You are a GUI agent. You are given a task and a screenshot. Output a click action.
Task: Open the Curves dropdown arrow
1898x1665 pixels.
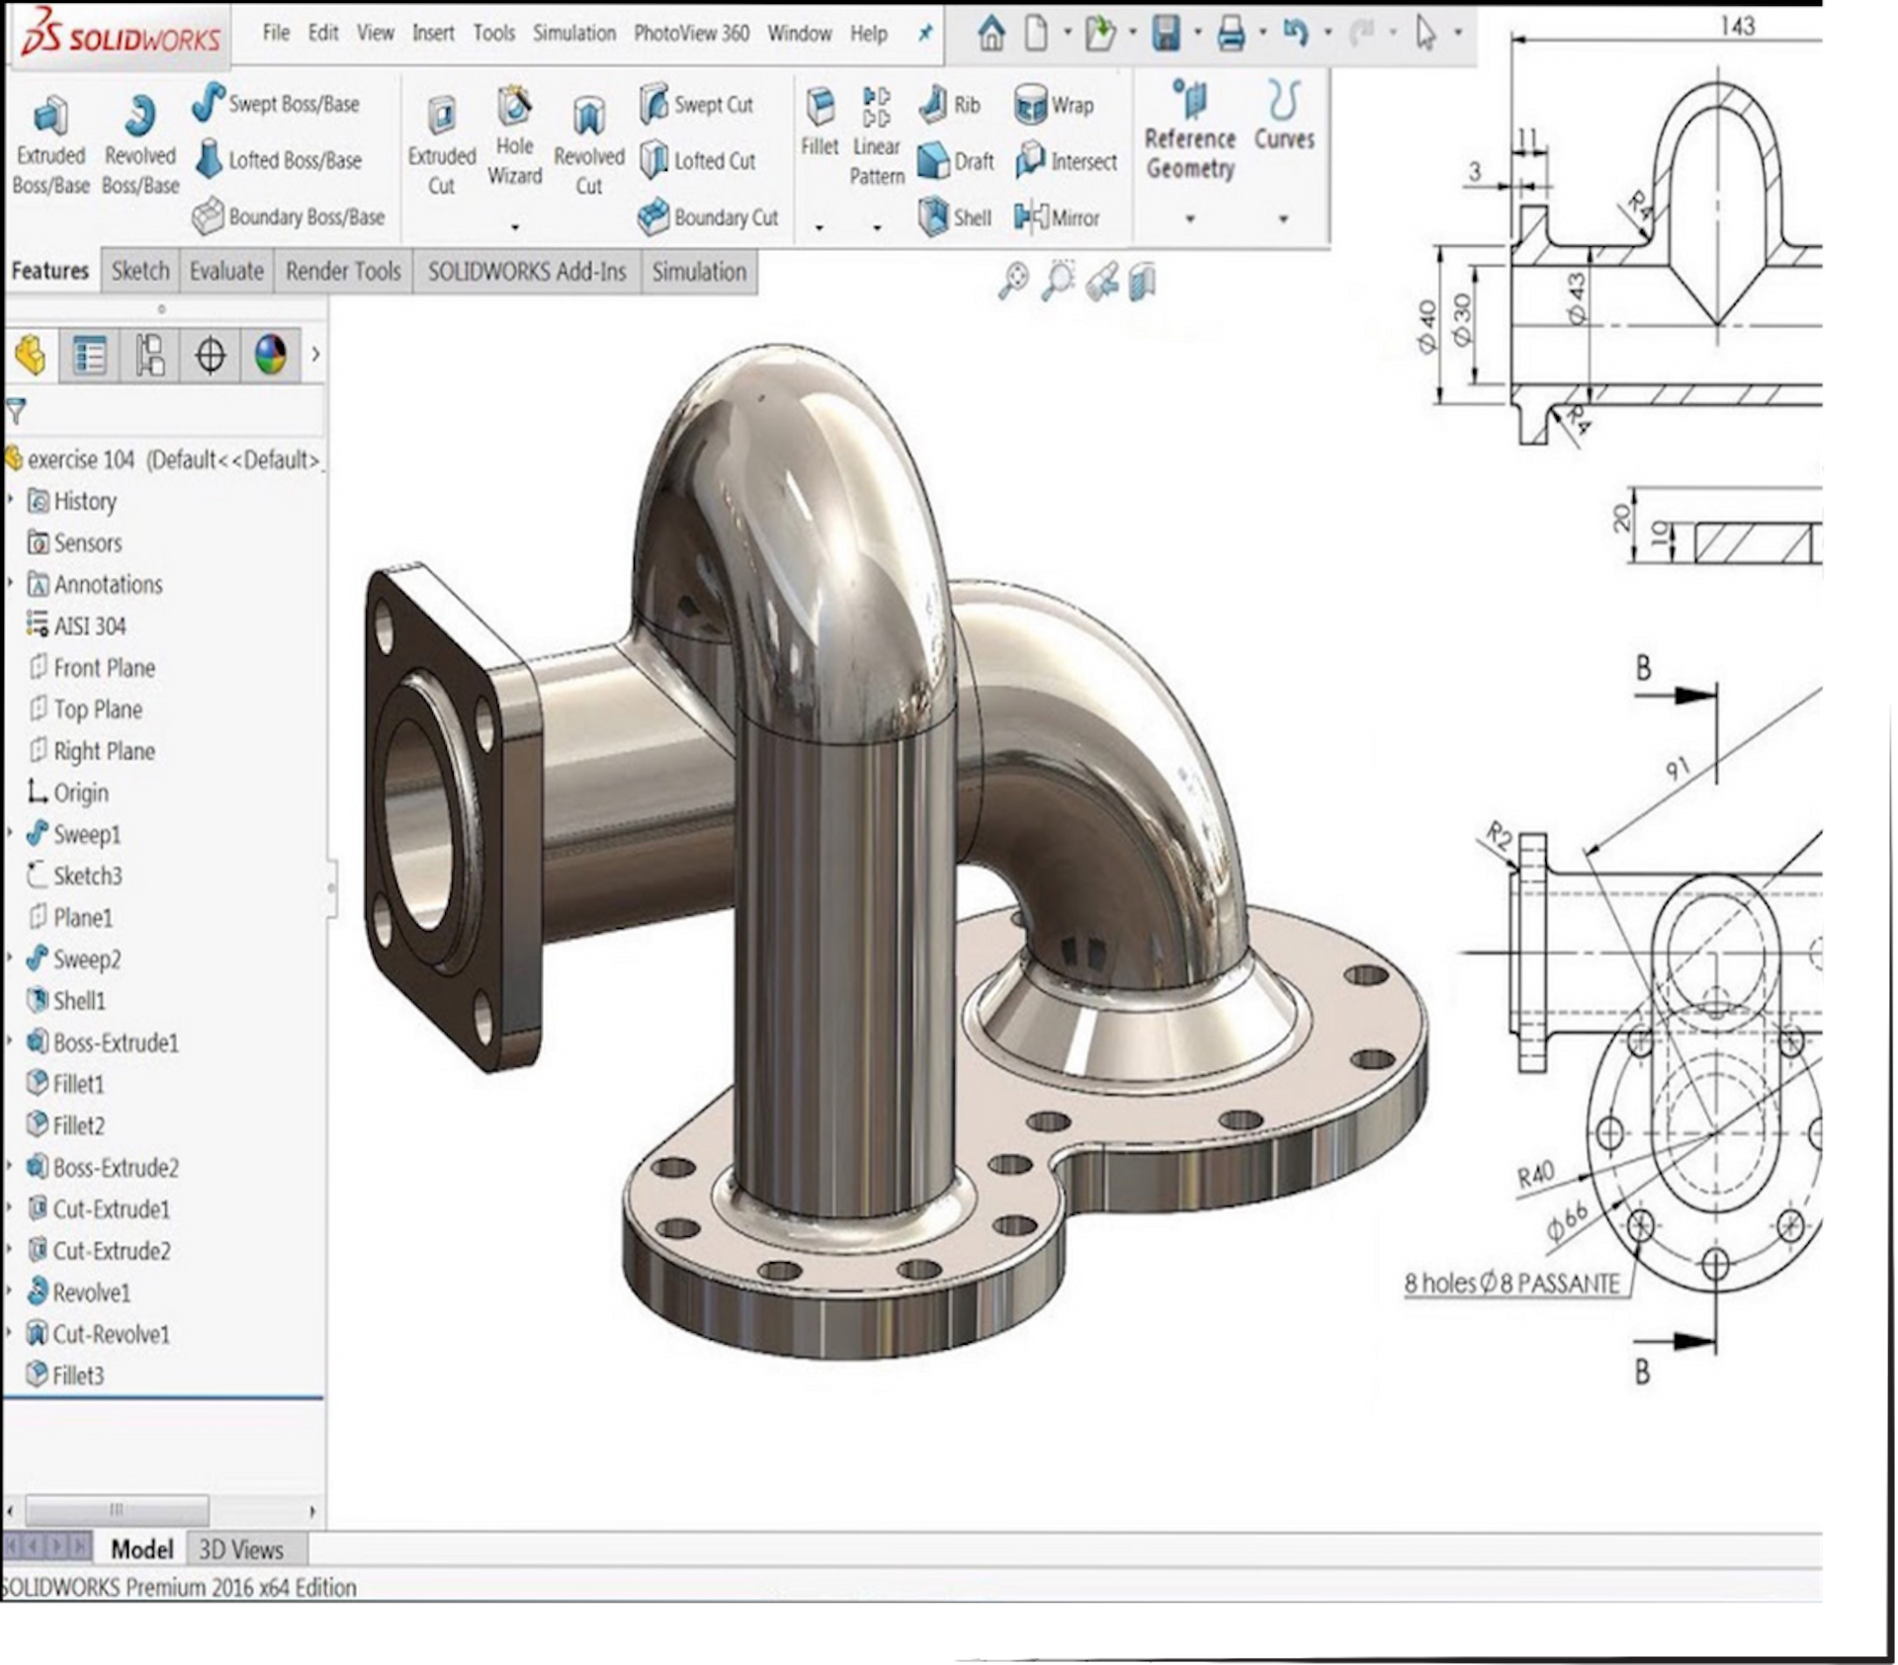click(1283, 218)
